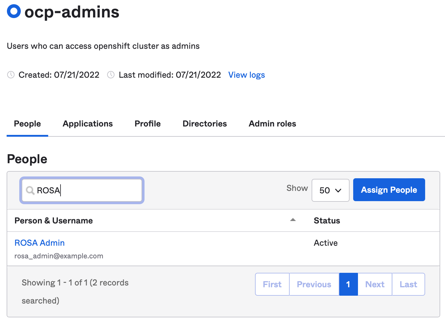
Task: Click the First pagination button
Action: pyautogui.click(x=272, y=284)
